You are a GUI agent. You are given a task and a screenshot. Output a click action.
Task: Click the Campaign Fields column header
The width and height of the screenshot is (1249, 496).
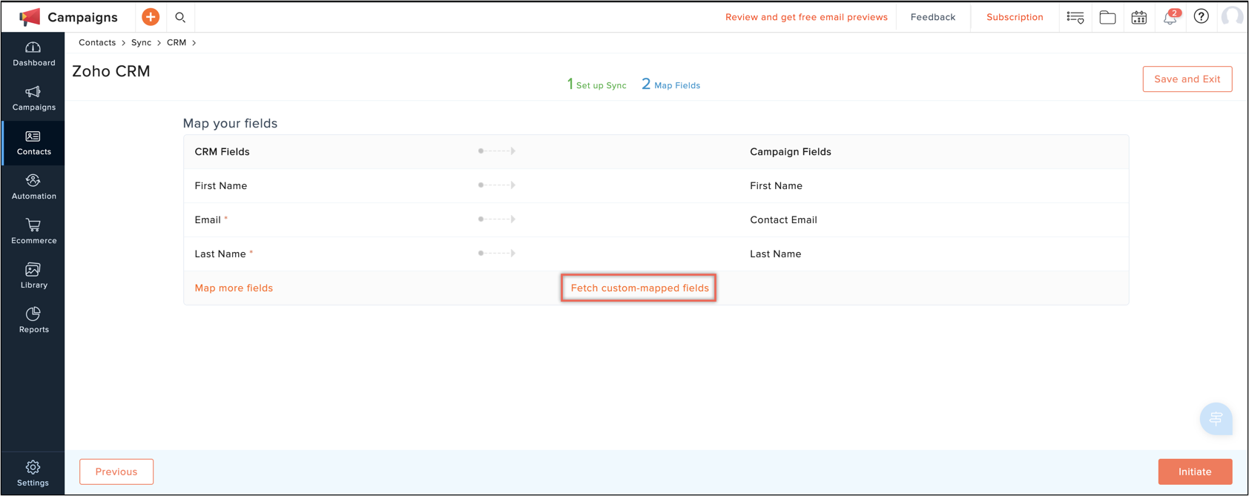click(790, 152)
